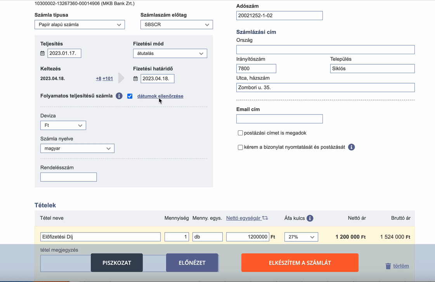Open the Deviza currency dropdown
This screenshot has height=282, width=435.
point(63,125)
